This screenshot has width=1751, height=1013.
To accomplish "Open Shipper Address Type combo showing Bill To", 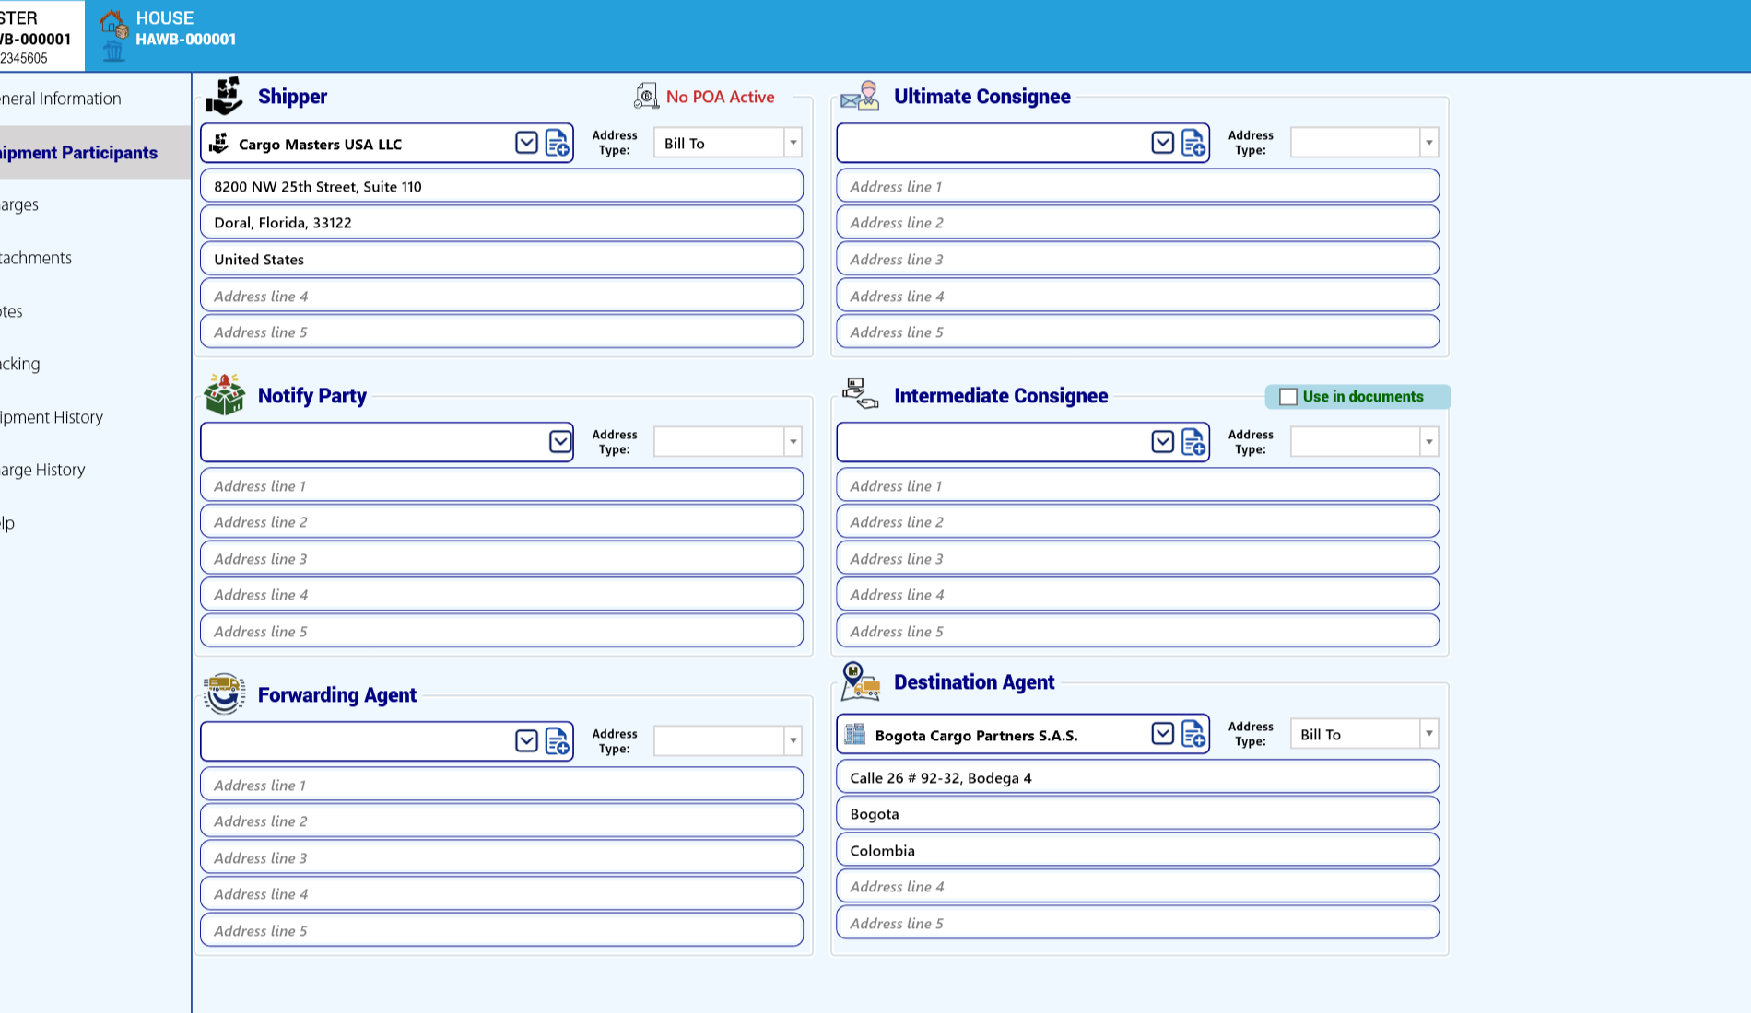I will [727, 143].
